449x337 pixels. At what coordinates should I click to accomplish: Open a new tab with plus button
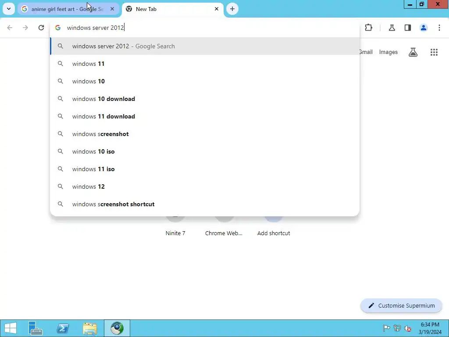tap(232, 9)
